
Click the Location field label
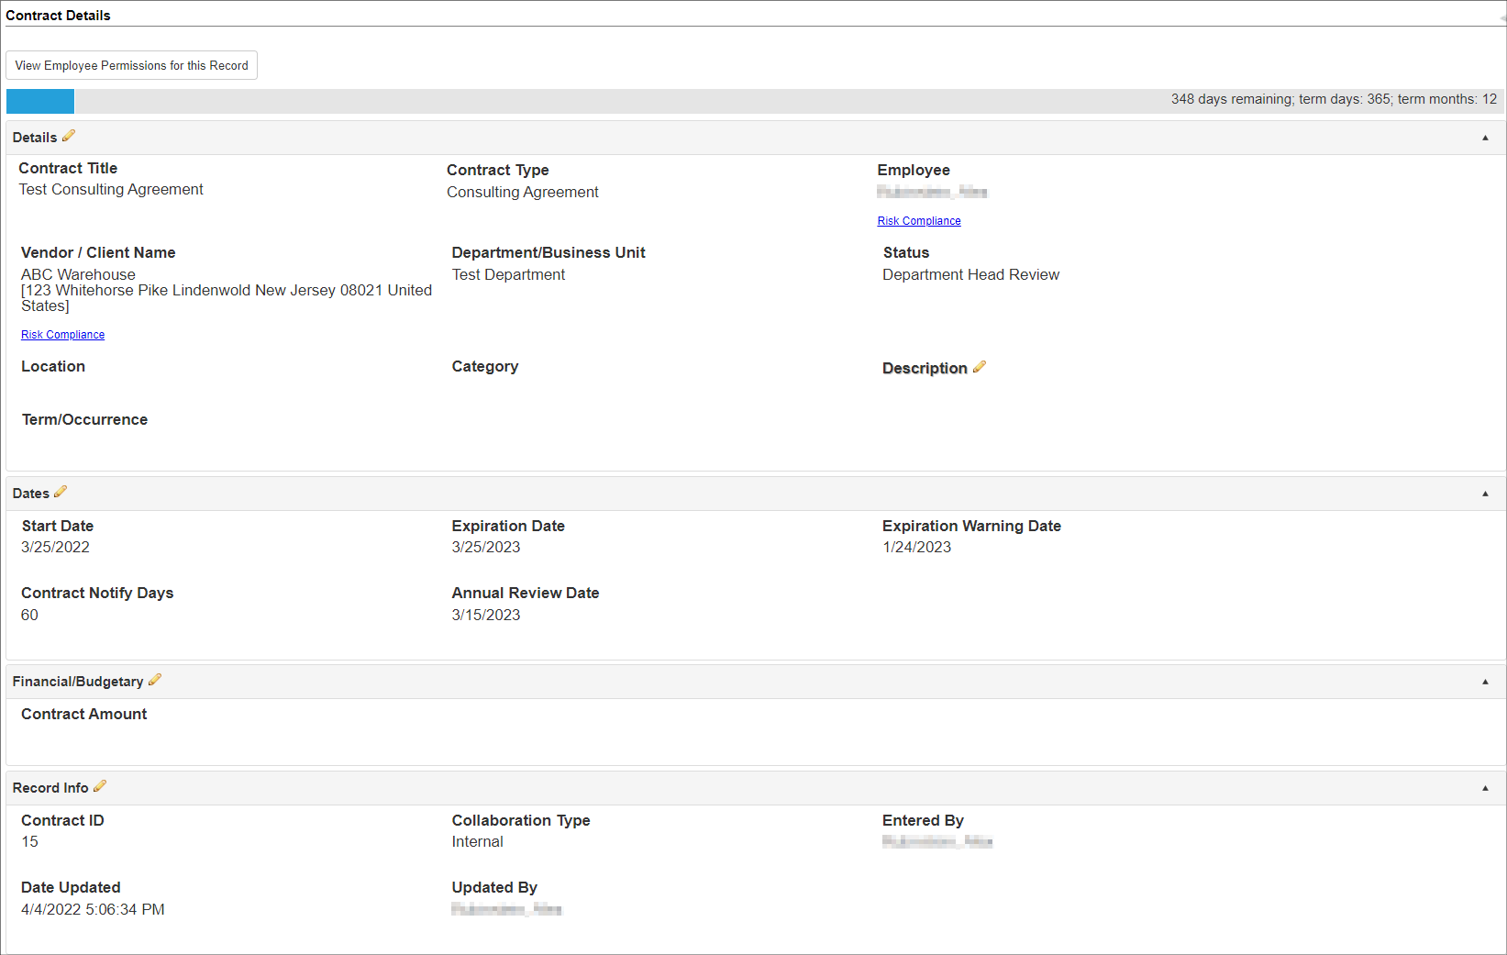click(53, 366)
